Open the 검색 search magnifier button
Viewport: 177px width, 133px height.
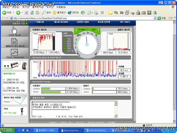point(46,12)
